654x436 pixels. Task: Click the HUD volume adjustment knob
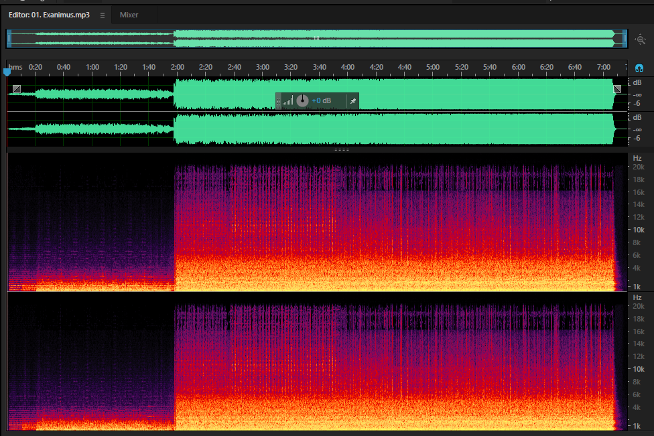pos(302,100)
